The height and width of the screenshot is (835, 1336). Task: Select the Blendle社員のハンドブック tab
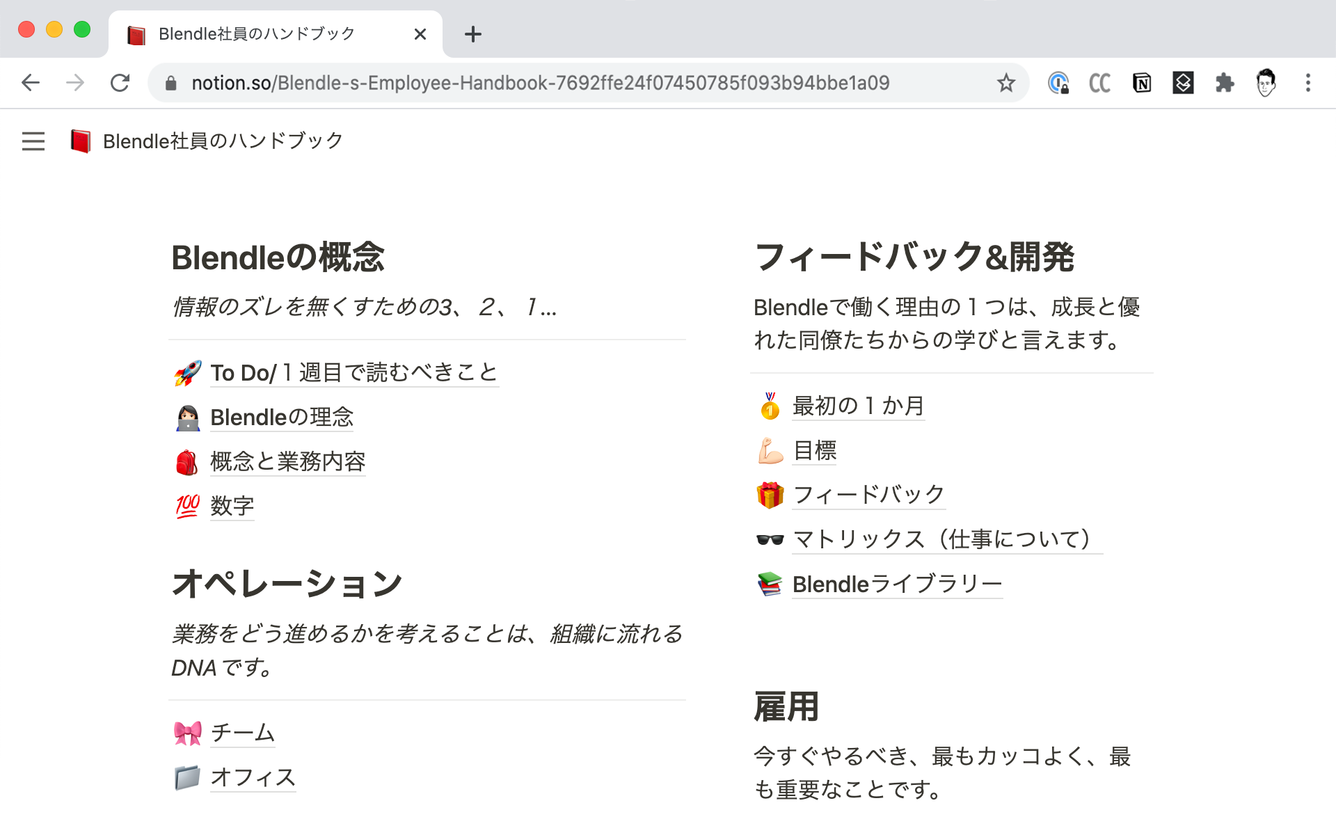257,34
